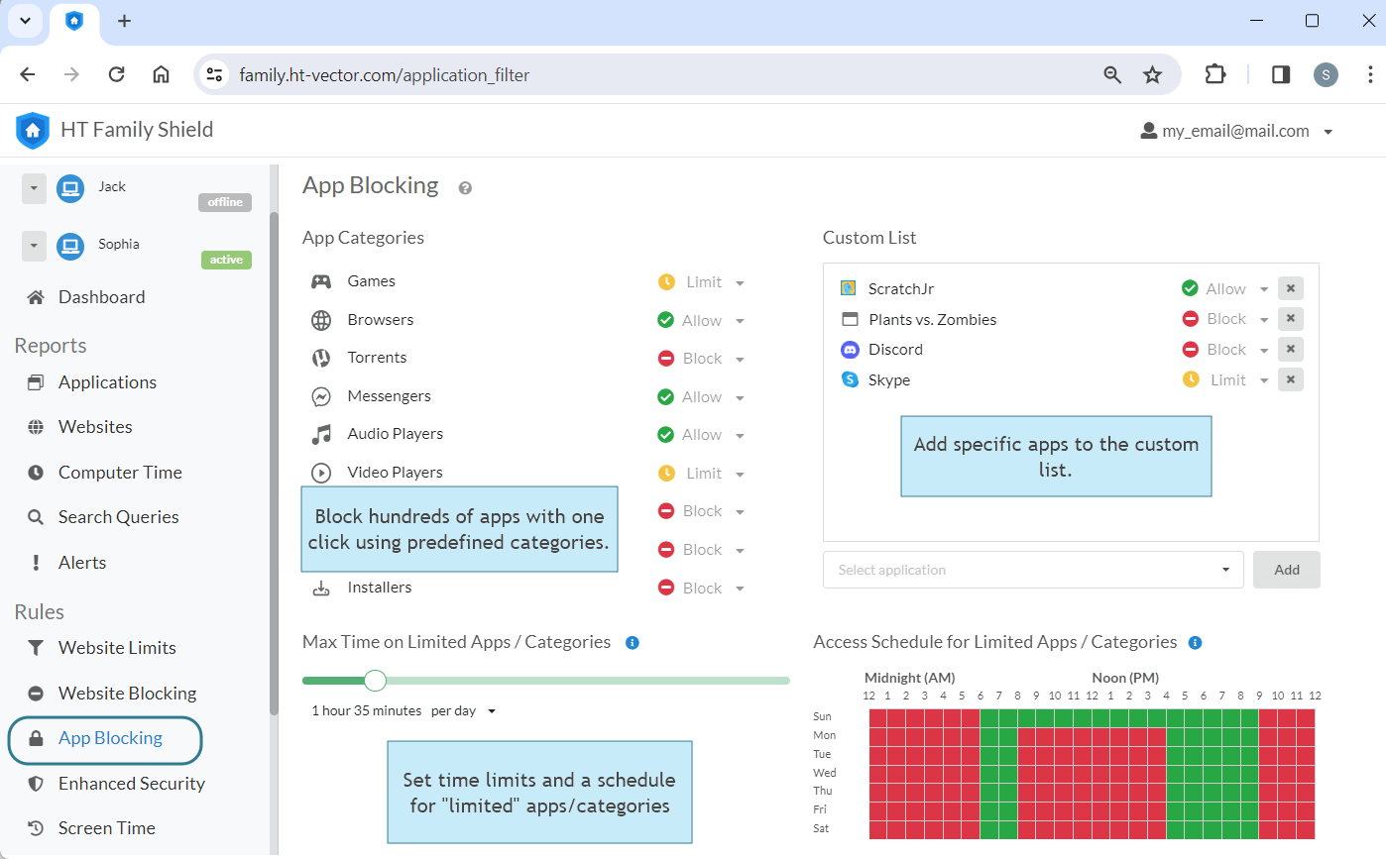The image size is (1386, 859).
Task: Click the help question mark beside App Blocking
Action: pos(465,188)
